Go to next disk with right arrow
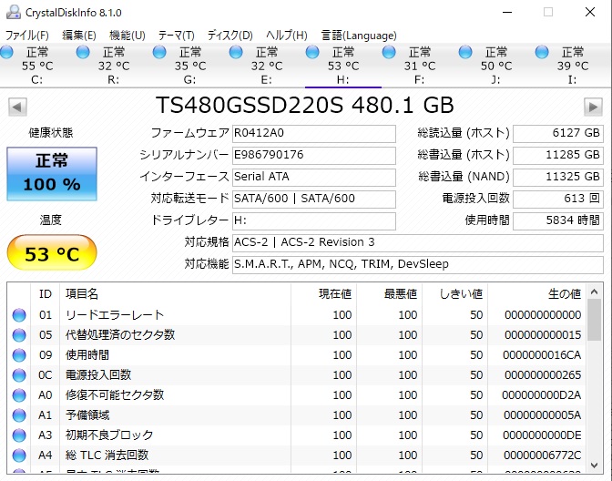Screen dimensions: 612x481 (x=593, y=107)
